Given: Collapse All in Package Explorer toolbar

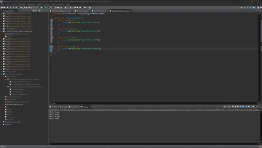Looking at the screenshot, I should click(34, 10).
